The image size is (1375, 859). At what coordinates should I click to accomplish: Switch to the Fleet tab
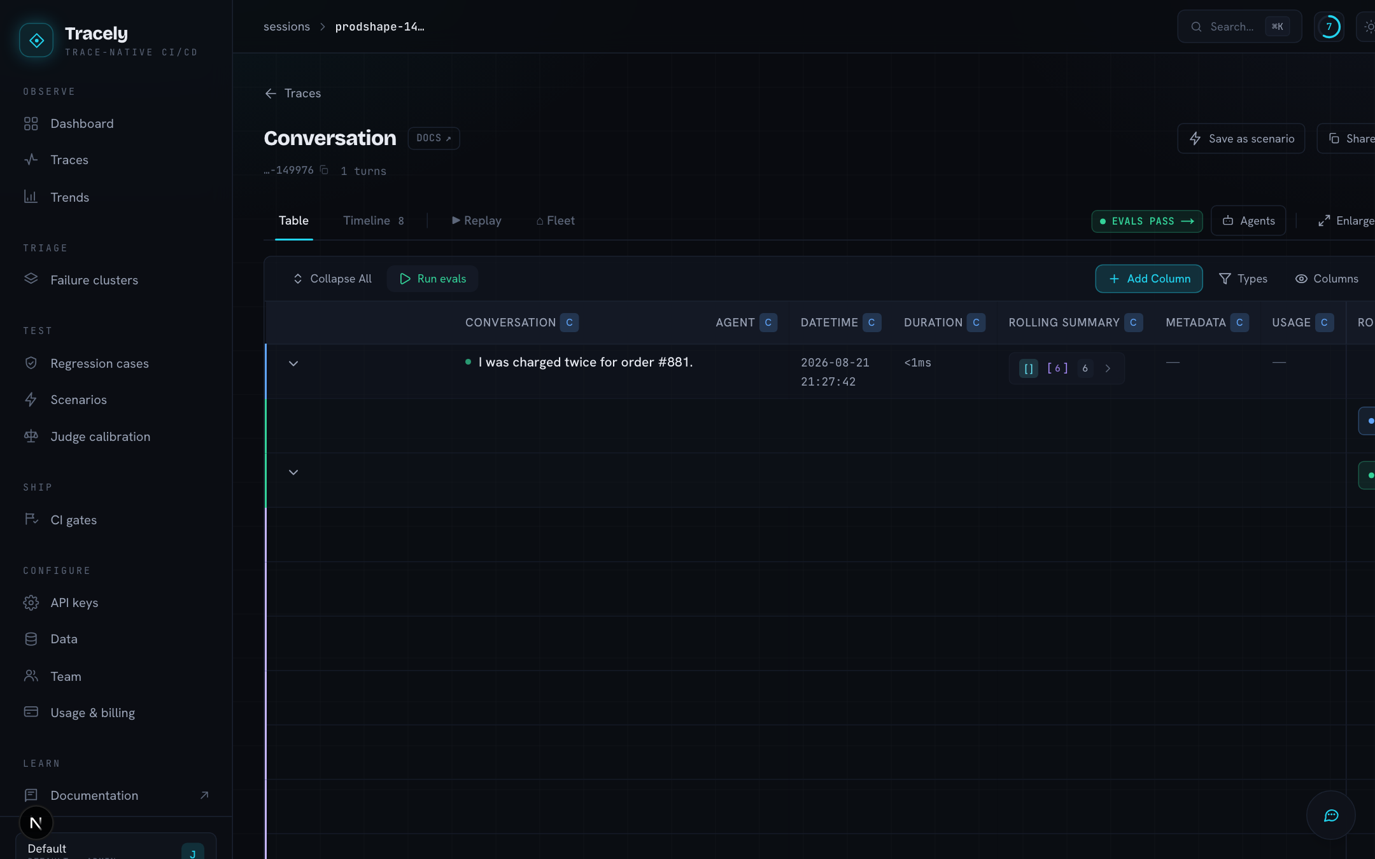pos(555,221)
